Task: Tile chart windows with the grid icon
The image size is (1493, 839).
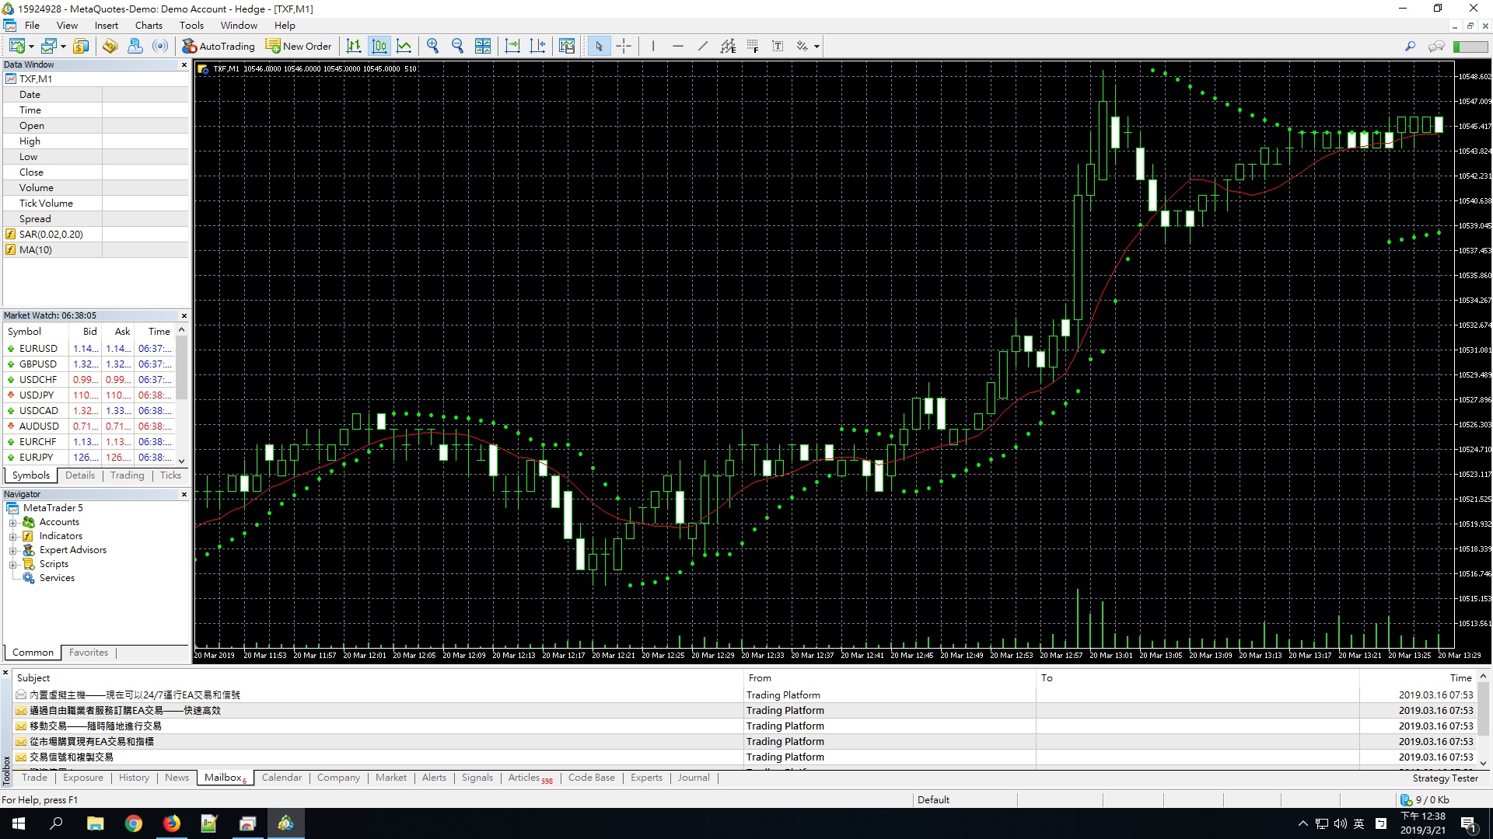Action: [483, 46]
